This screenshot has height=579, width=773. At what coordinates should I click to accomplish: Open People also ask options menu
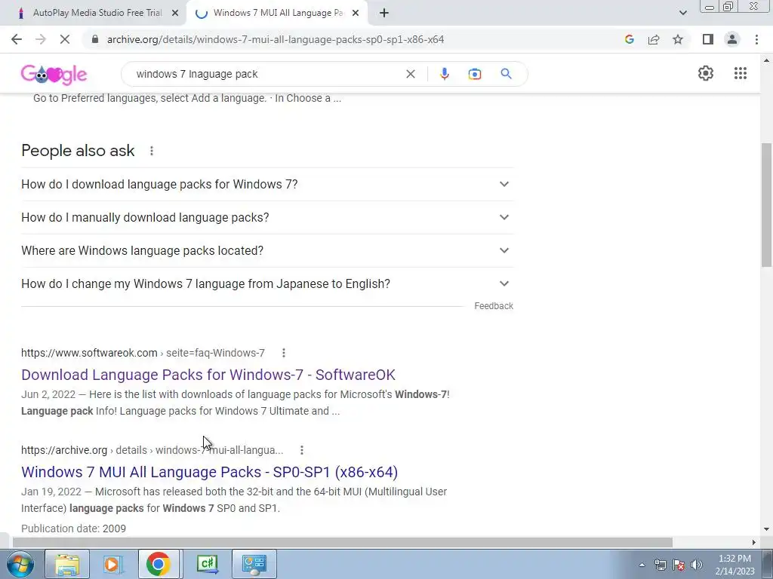pos(151,151)
